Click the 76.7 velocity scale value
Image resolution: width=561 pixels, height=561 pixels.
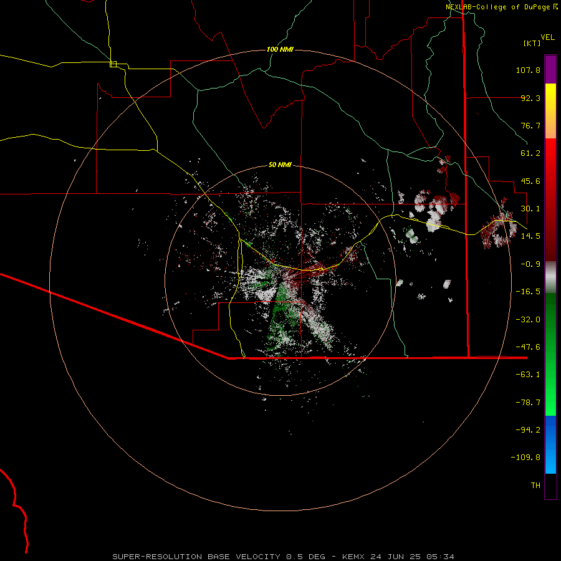click(x=530, y=125)
